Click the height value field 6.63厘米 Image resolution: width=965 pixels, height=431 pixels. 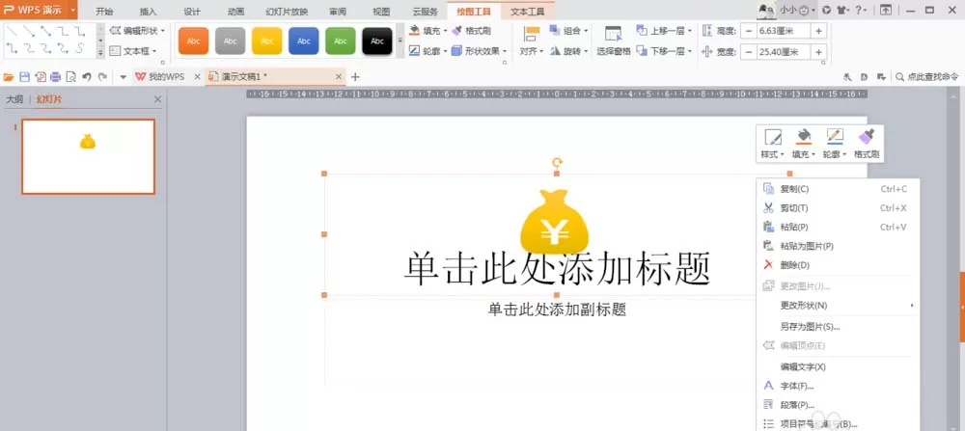[x=784, y=32]
